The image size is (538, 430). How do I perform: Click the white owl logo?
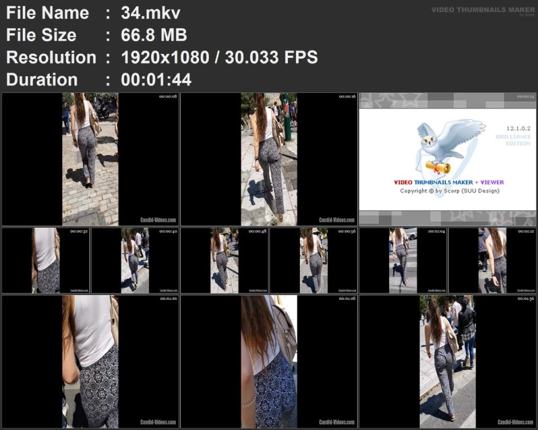(450, 147)
